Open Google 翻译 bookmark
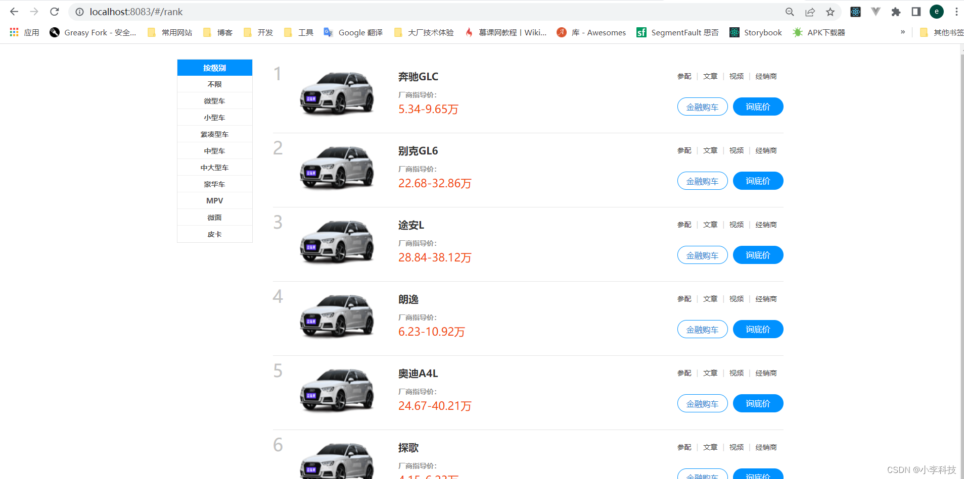964x479 pixels. pos(353,32)
